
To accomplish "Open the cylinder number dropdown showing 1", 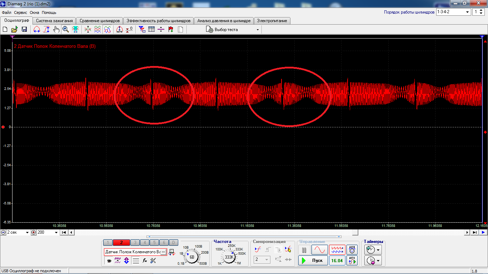I will pyautogui.click(x=478, y=12).
